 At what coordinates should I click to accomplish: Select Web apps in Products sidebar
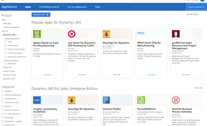(x=7, y=23)
